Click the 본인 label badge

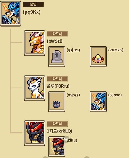point(33,4)
